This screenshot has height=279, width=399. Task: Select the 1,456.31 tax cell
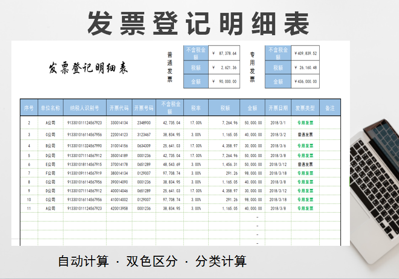click(x=224, y=165)
